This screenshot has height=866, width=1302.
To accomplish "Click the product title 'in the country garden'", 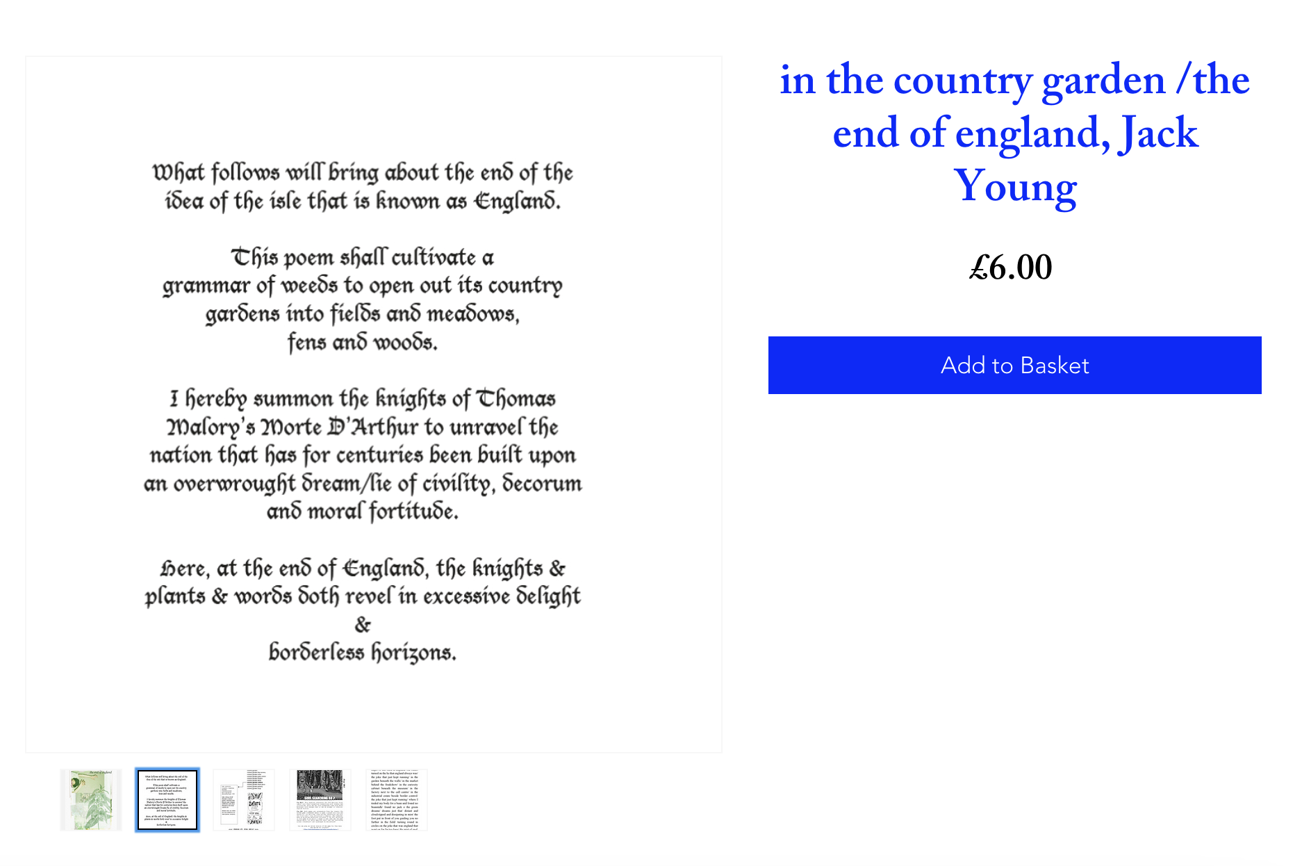I will 1014,81.
